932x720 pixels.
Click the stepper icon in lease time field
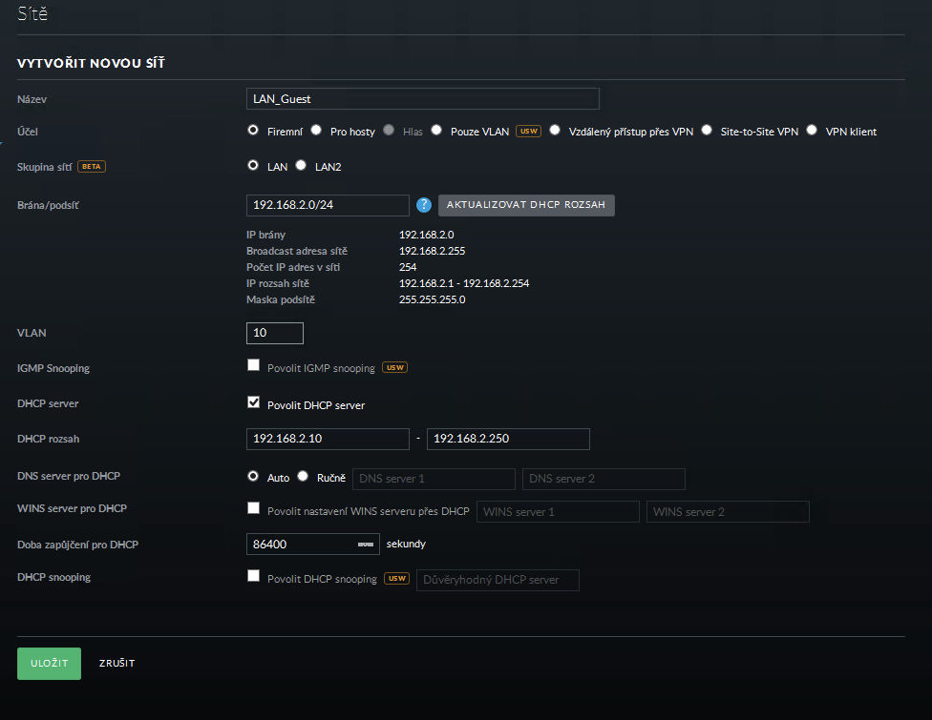[366, 545]
